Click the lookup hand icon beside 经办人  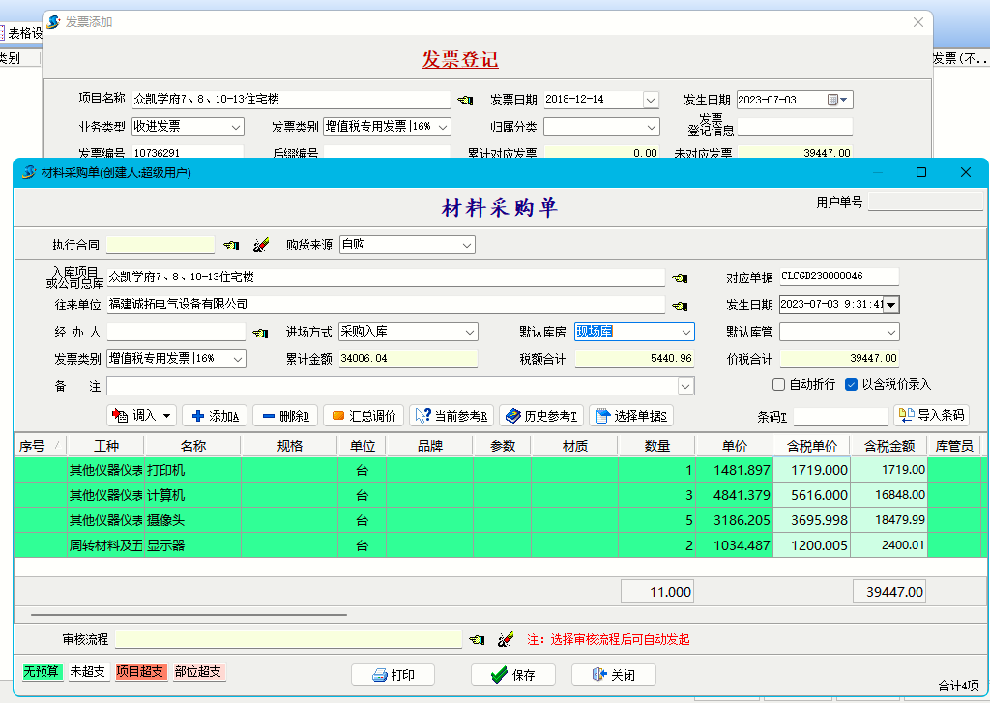(x=260, y=333)
